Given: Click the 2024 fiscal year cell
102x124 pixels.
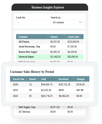Looking at the screenshot, I should (15, 85).
